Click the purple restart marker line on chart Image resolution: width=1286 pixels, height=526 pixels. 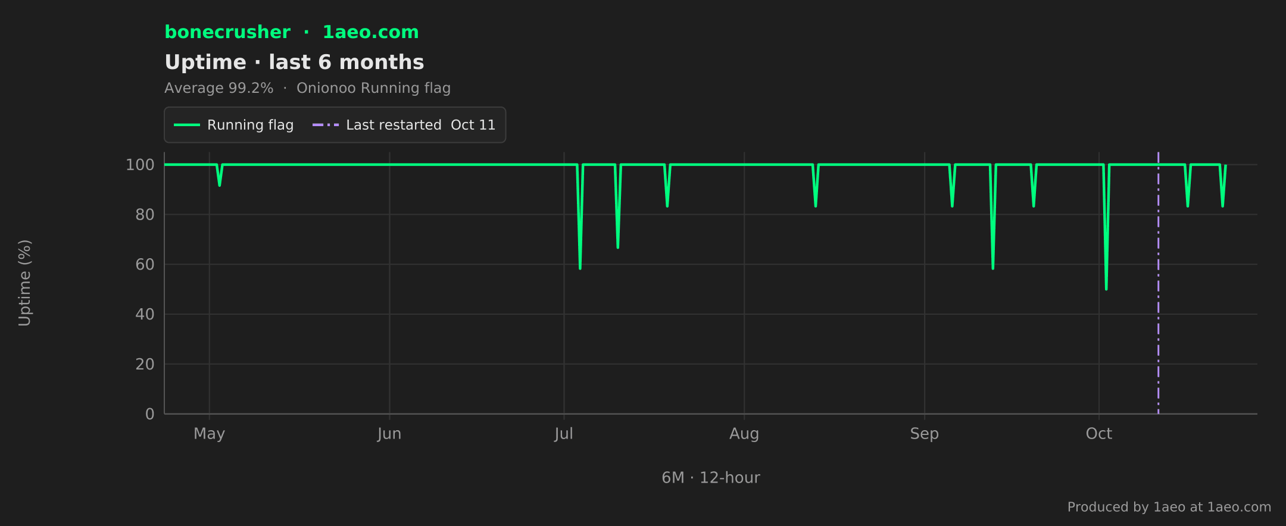(x=1158, y=283)
